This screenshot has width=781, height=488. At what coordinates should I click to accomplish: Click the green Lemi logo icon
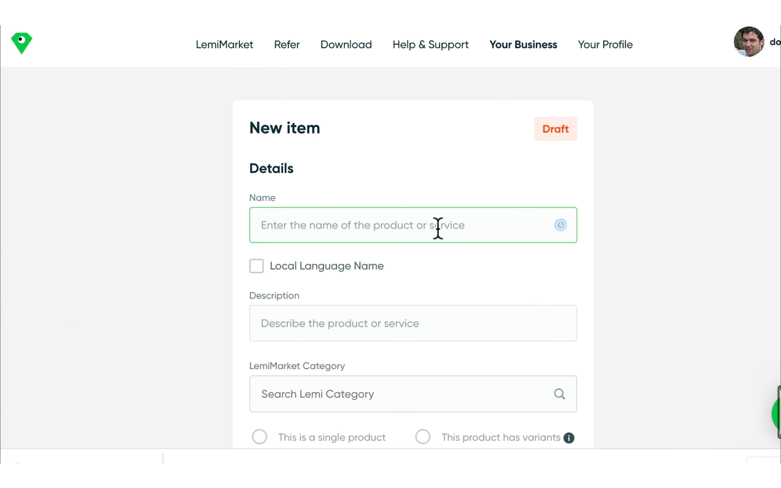(21, 43)
